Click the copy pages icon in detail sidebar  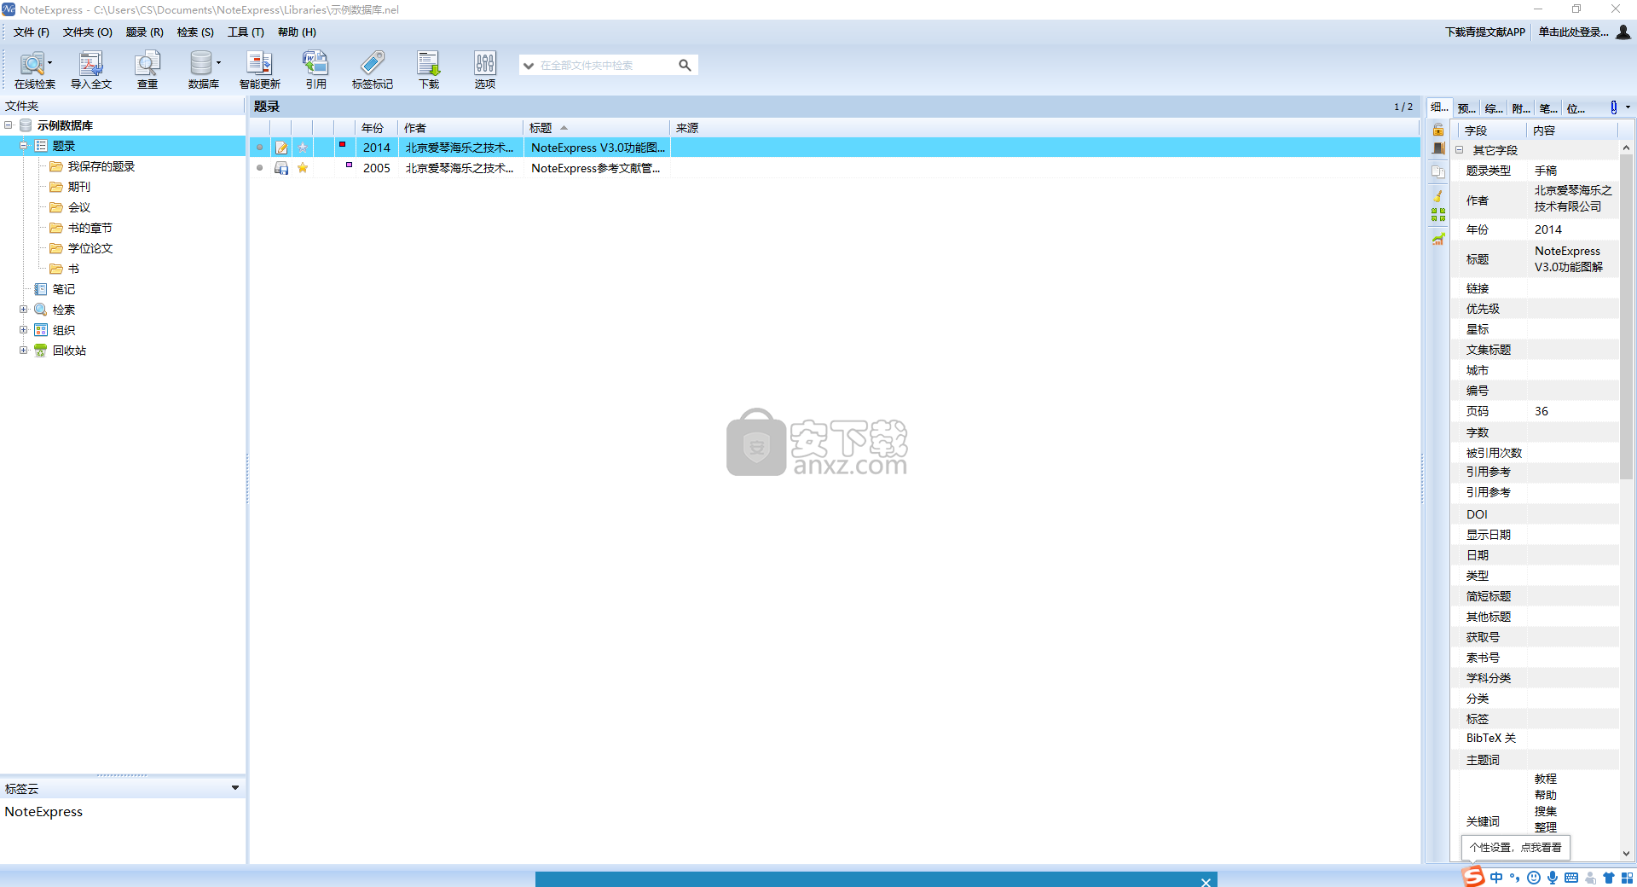pyautogui.click(x=1438, y=171)
